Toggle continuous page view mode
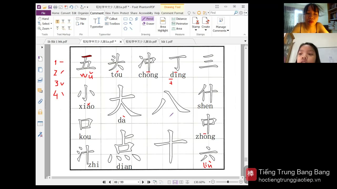 click(175, 182)
